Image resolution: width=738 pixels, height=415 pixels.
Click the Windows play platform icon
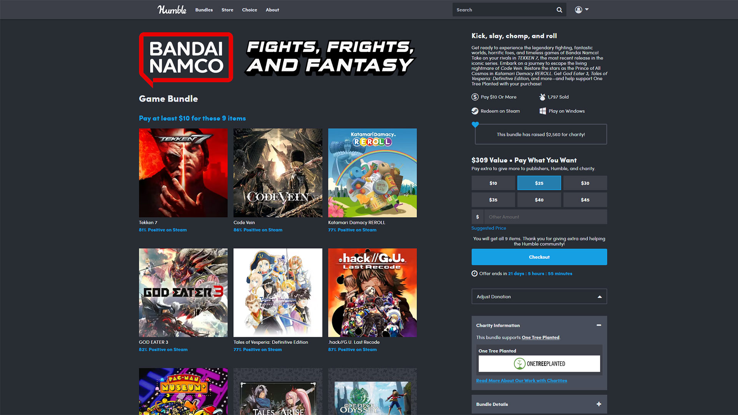543,111
